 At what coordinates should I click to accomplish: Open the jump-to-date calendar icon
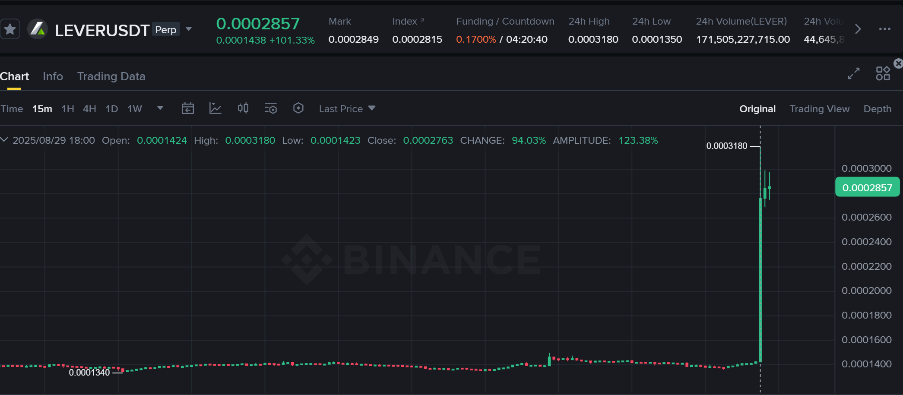[x=188, y=108]
